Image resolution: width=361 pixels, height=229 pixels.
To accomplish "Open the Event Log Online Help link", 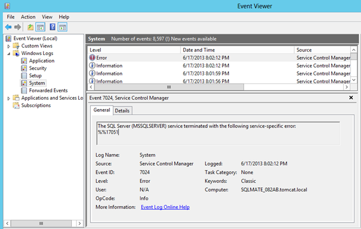I will 165,207.
